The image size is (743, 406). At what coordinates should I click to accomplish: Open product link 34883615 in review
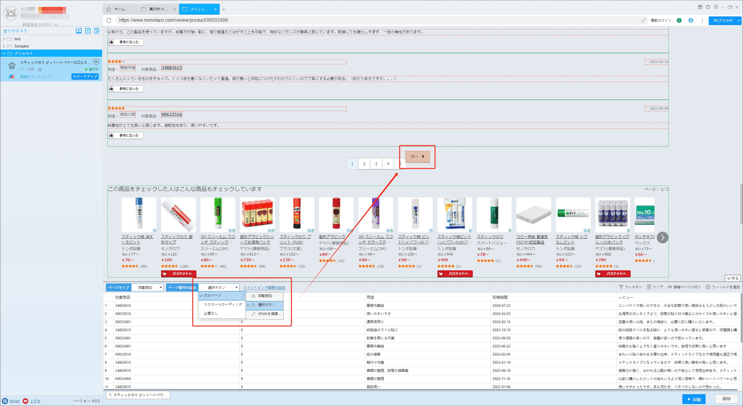pyautogui.click(x=172, y=68)
